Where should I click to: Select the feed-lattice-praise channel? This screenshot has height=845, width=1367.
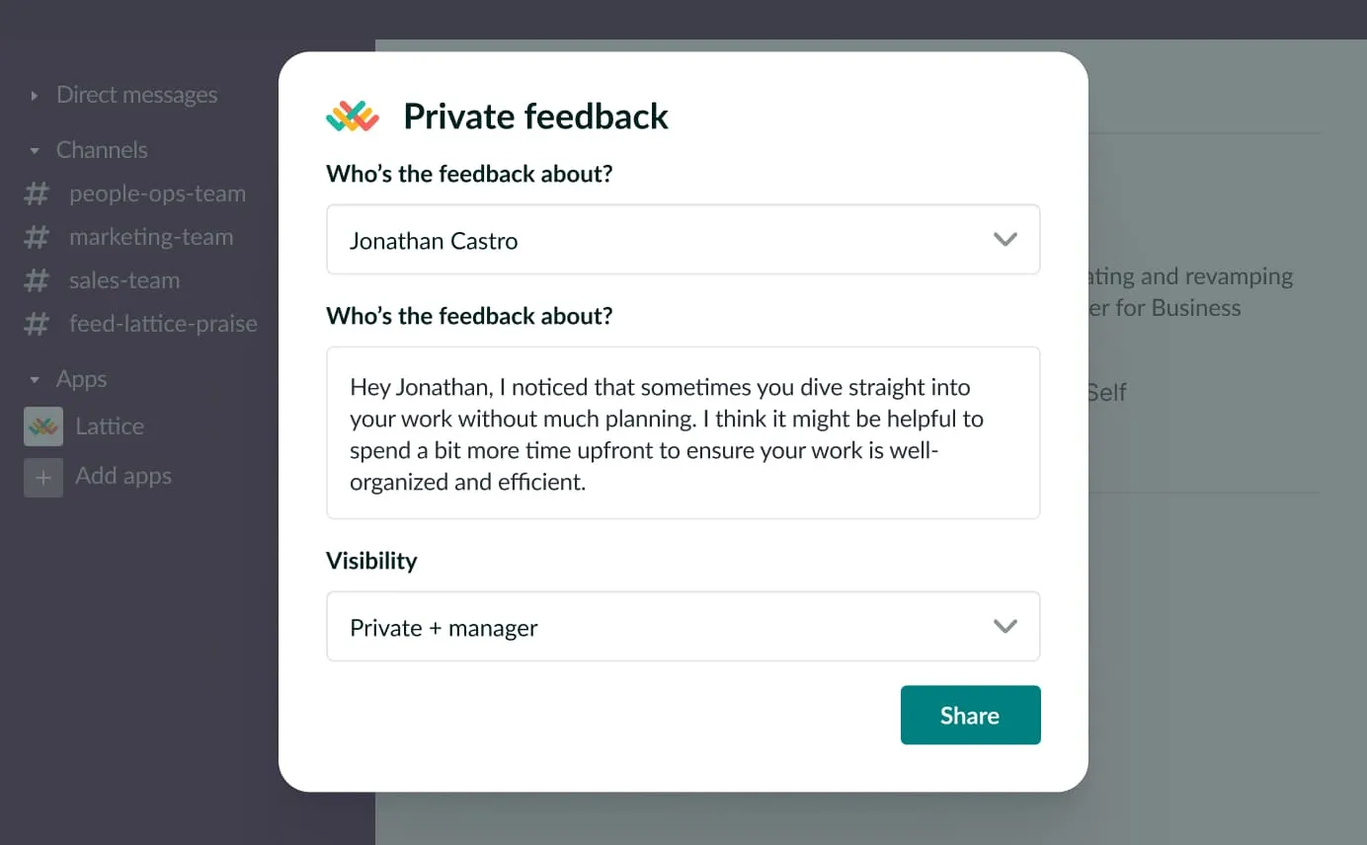click(x=163, y=324)
